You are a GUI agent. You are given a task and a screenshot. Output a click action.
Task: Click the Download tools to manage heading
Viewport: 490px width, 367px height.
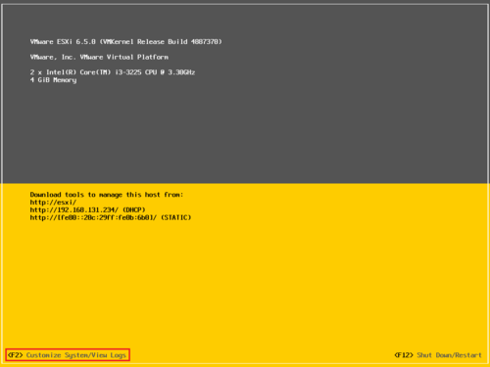tap(107, 195)
